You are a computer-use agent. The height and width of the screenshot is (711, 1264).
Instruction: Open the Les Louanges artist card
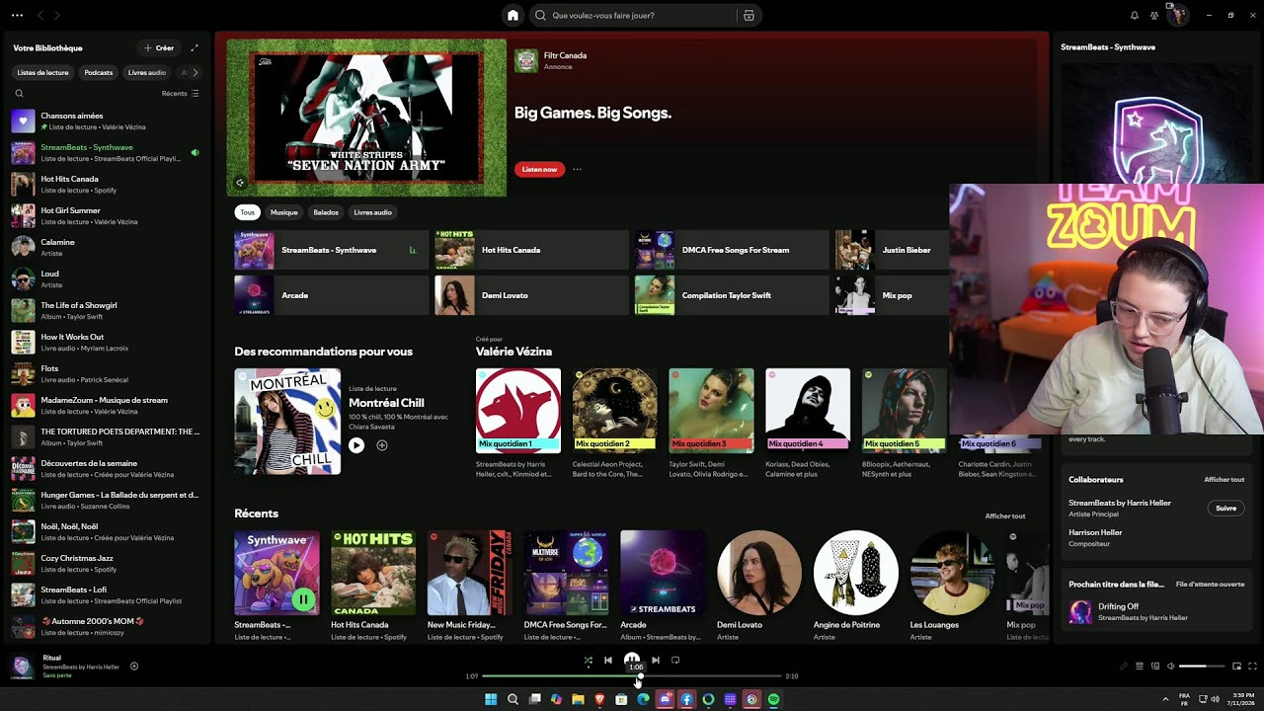952,587
